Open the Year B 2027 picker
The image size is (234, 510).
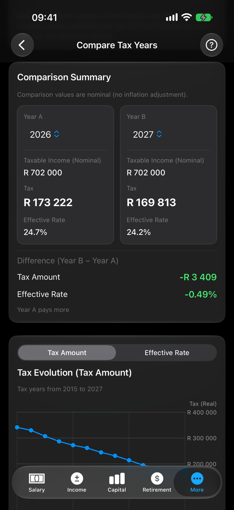click(x=147, y=134)
